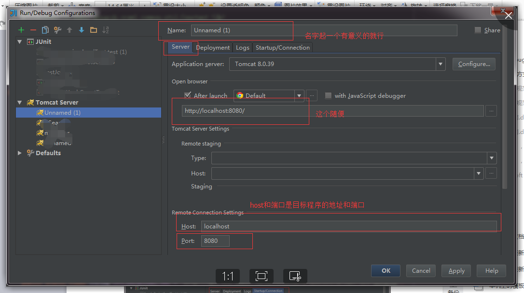Select the Defaults tree item
Image resolution: width=524 pixels, height=293 pixels.
coord(48,153)
